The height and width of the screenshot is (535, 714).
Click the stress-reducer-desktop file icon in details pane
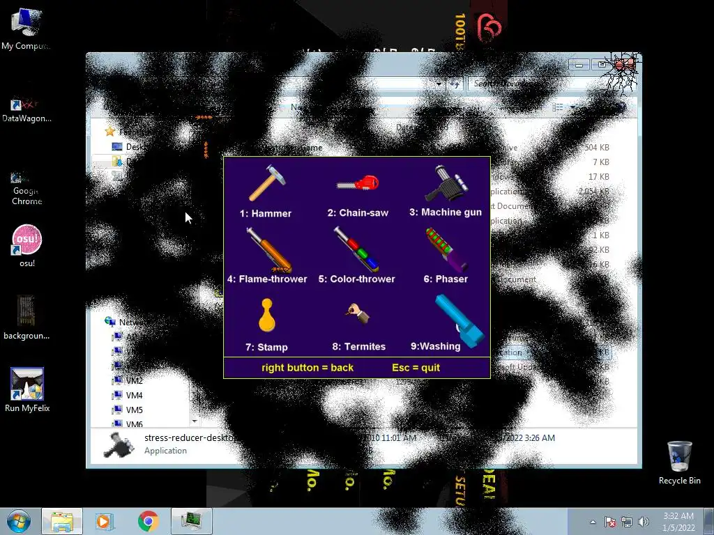point(119,444)
